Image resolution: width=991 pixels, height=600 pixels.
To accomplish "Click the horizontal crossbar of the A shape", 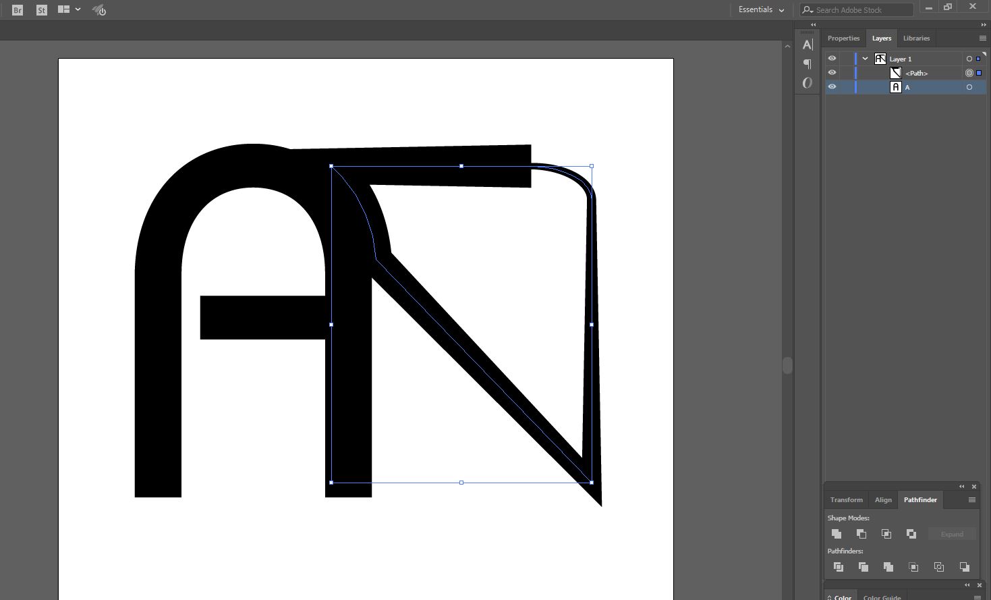I will (x=263, y=317).
